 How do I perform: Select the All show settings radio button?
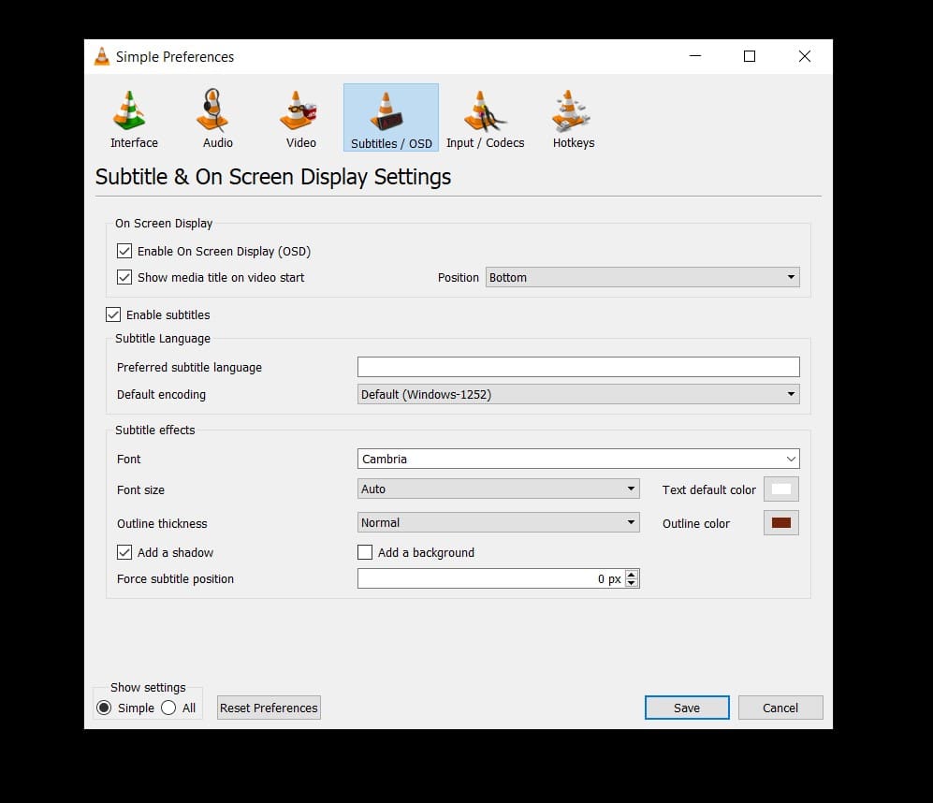[x=168, y=708]
